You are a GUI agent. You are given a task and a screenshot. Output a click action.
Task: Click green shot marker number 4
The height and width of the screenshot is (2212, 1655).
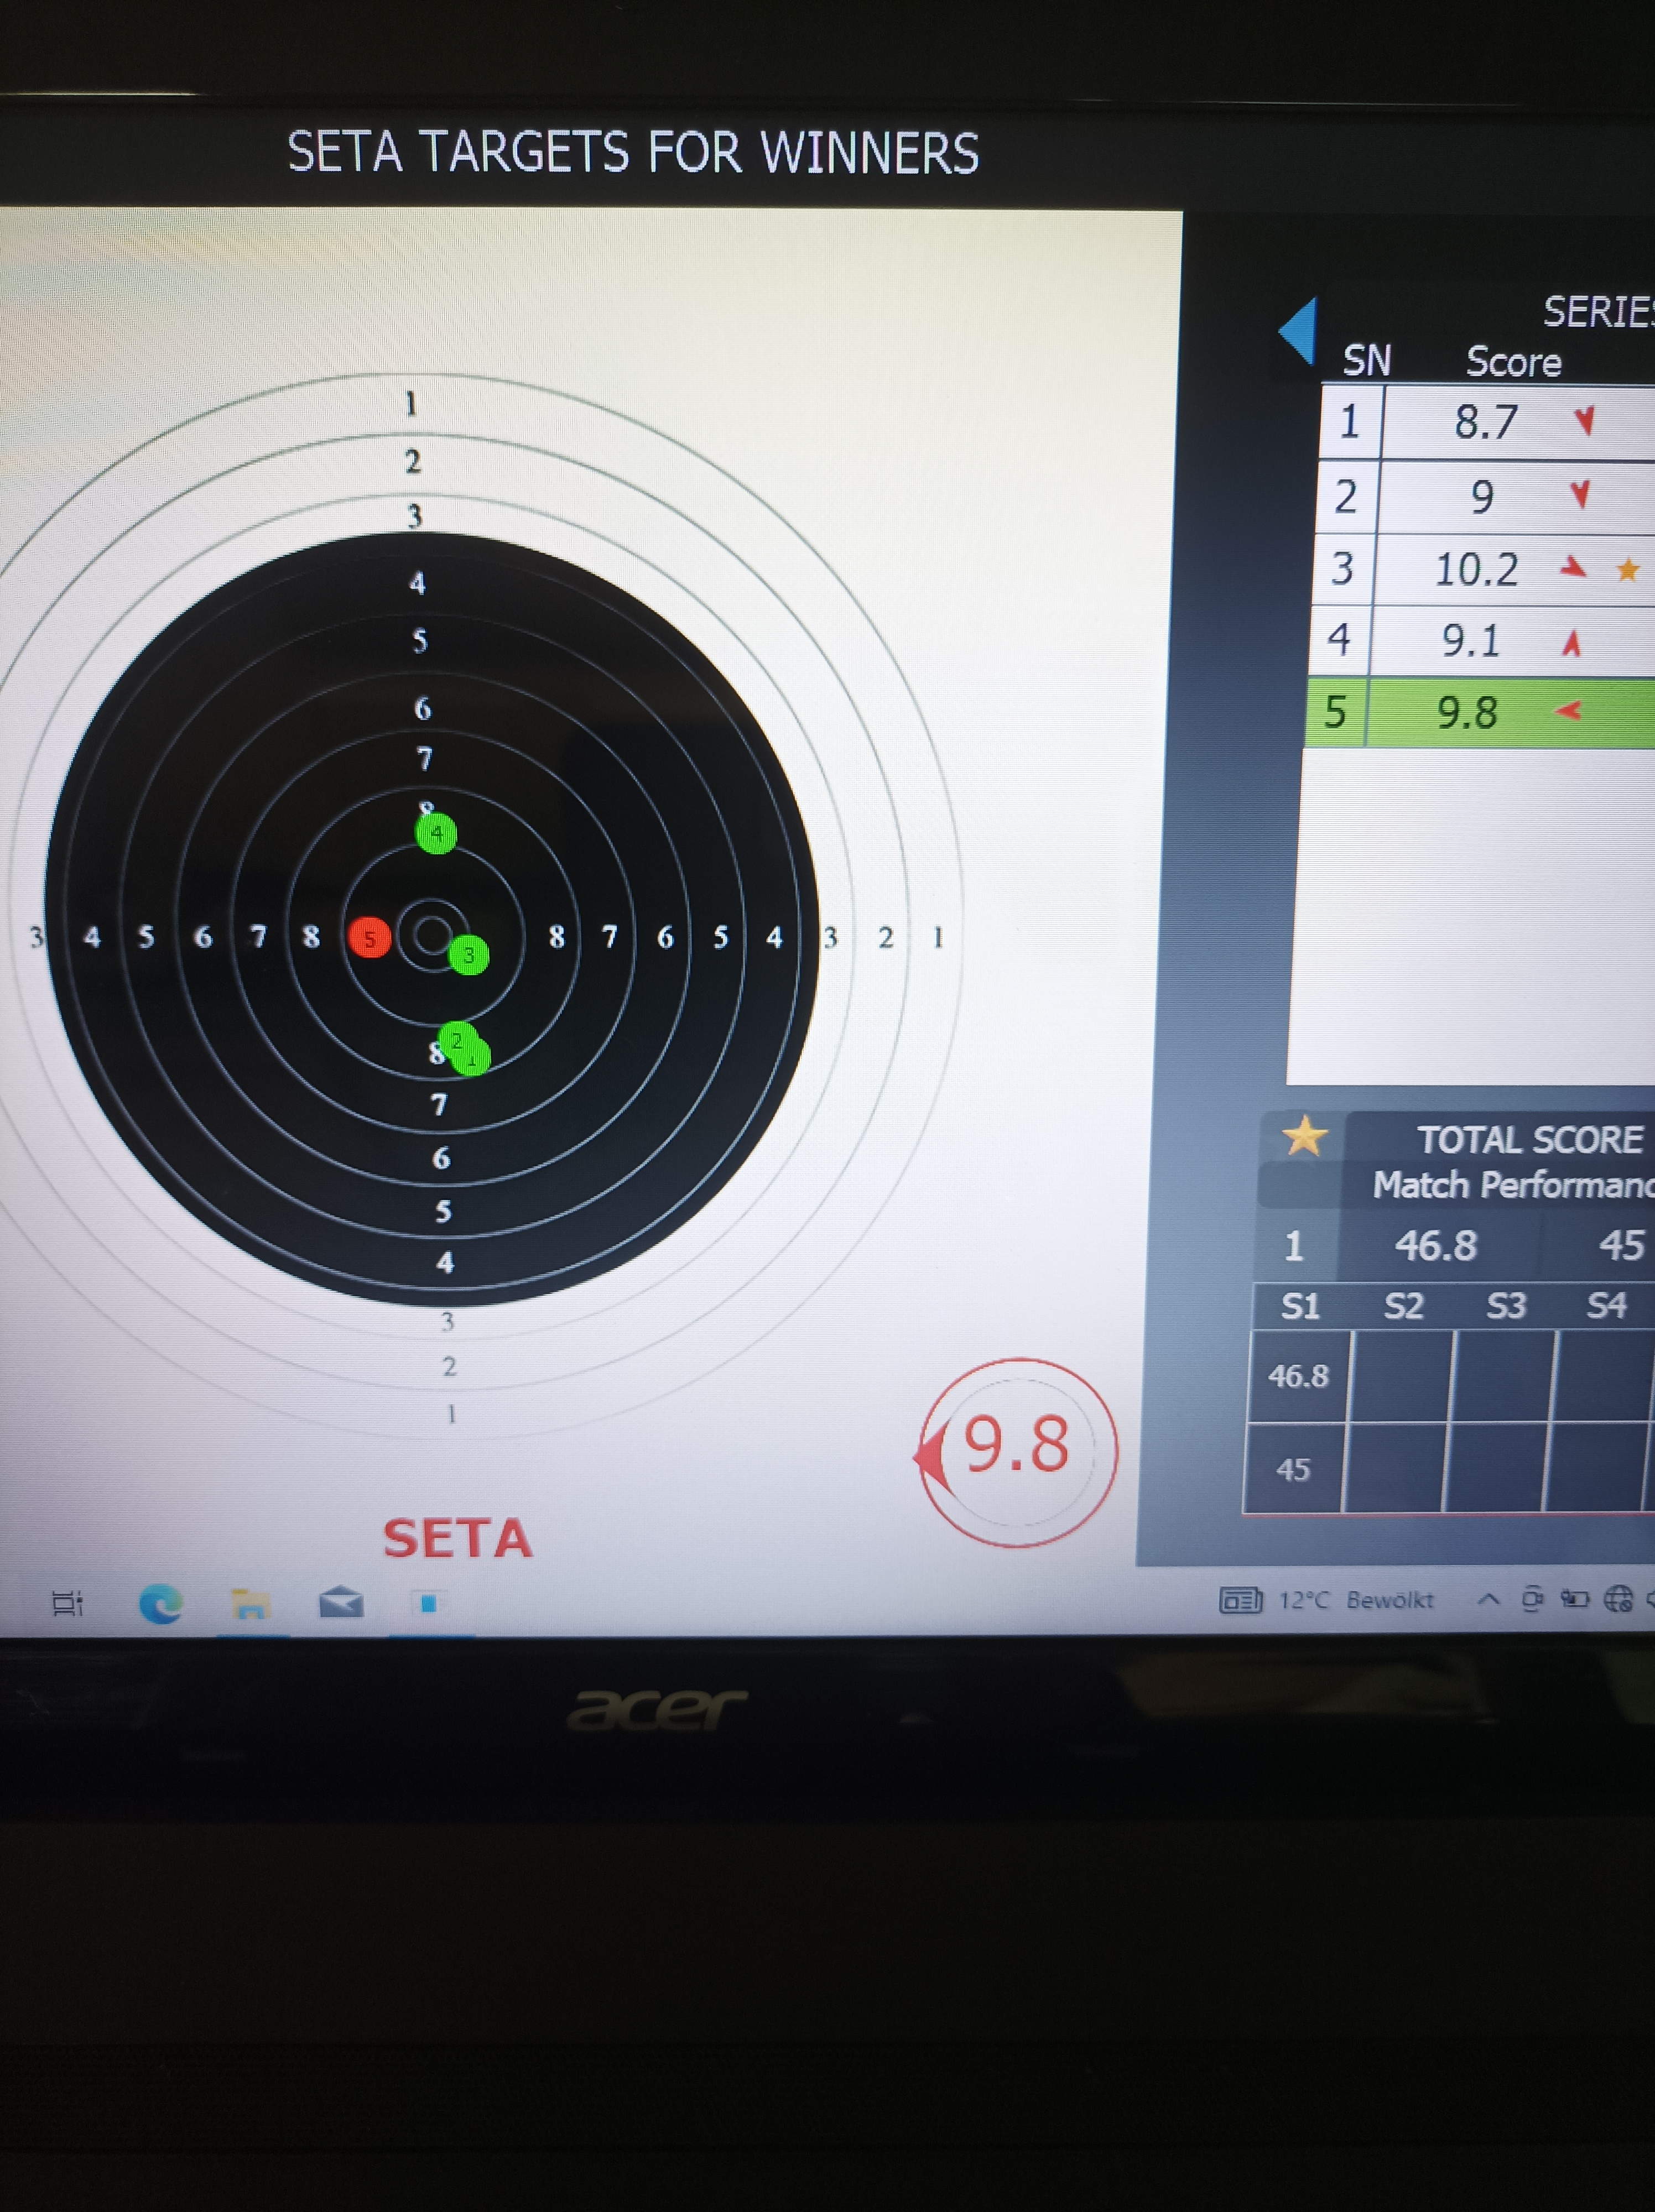click(436, 833)
